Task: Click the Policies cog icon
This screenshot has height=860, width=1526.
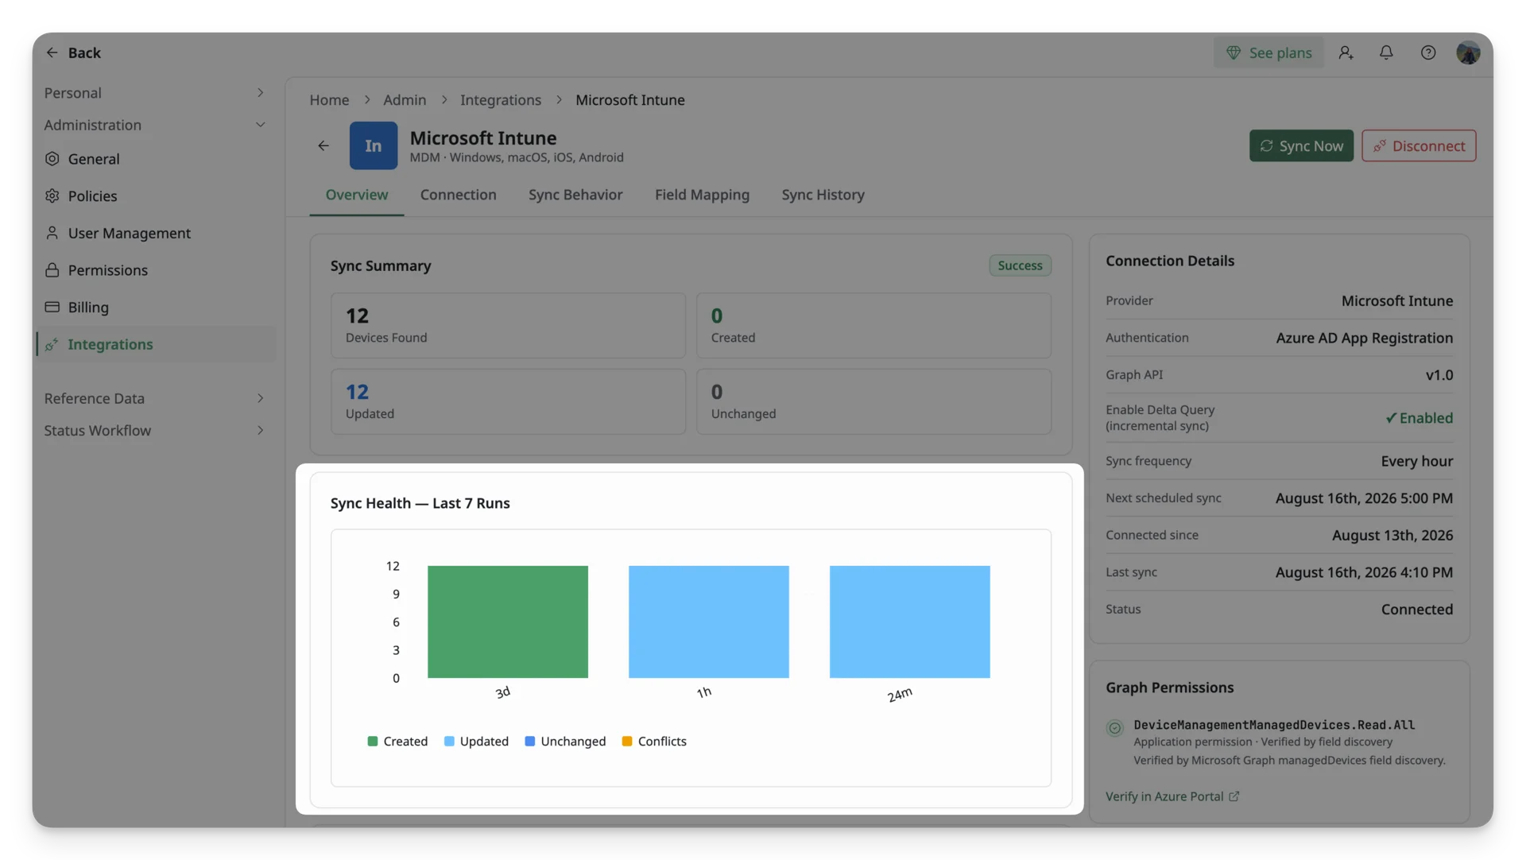Action: pos(52,196)
